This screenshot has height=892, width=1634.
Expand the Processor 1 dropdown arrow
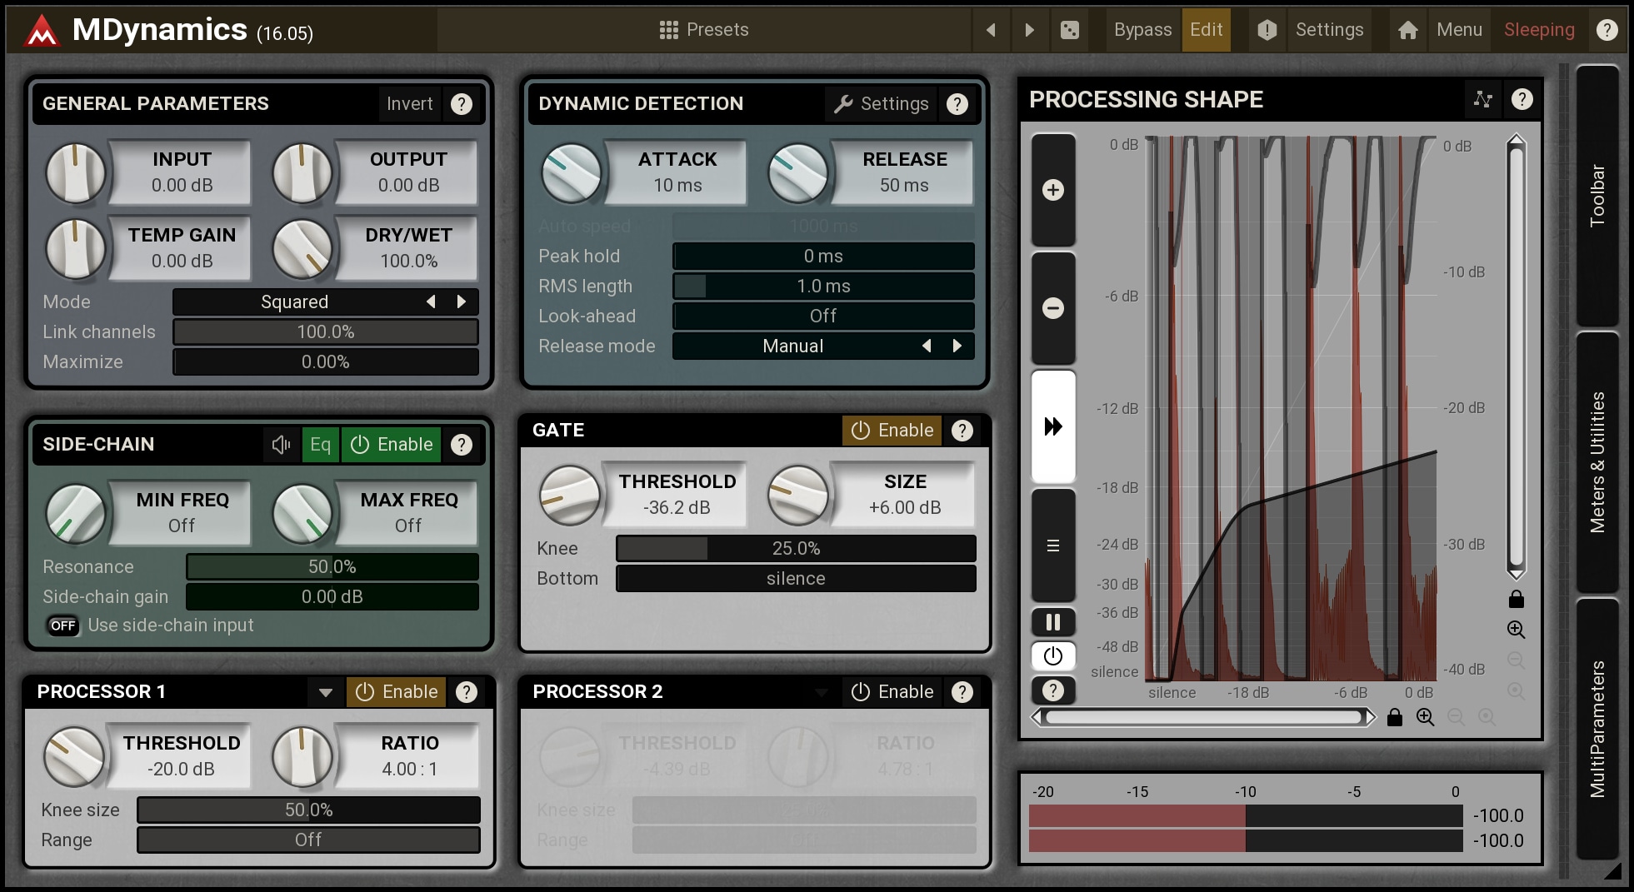[x=326, y=692]
